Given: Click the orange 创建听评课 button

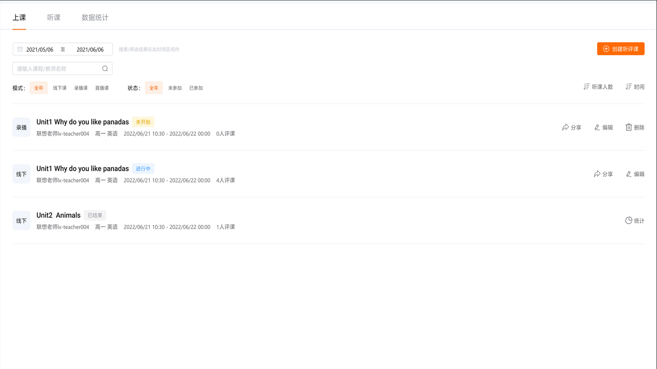Looking at the screenshot, I should pyautogui.click(x=621, y=49).
